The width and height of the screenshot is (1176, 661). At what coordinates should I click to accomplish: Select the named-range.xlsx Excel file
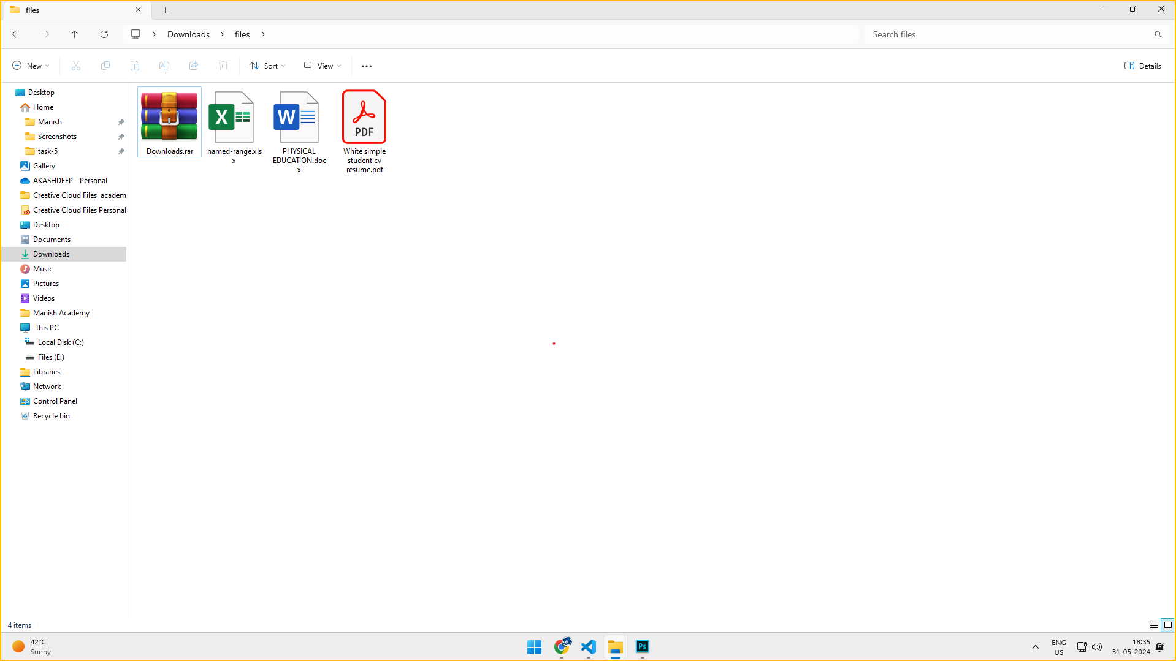click(234, 126)
